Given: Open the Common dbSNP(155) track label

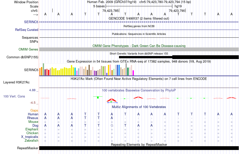Looking at the screenshot, I should [x=22, y=57].
